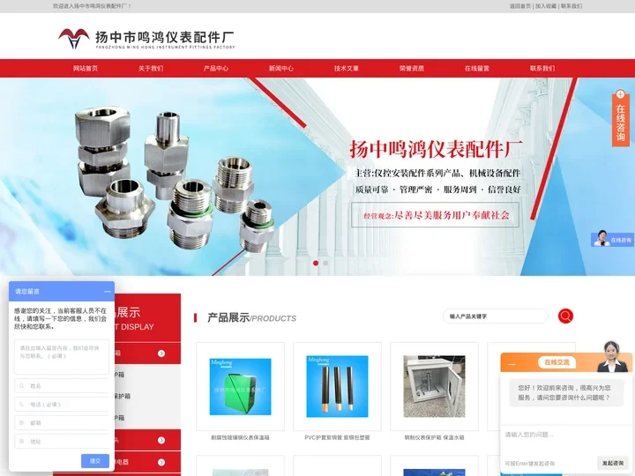Expand the second red sidebar category arrow
Viewport: 635px width, 476px height.
(x=161, y=440)
